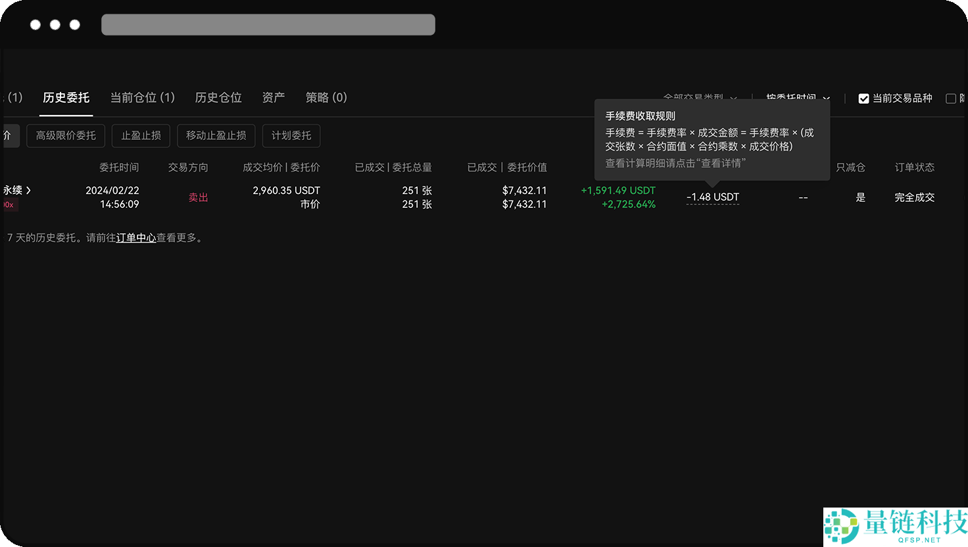Uncheck the 当前交易品种 checkbox
Screen dimensions: 968x547
click(864, 98)
